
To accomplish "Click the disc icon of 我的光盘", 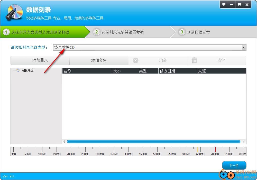I will click(18, 70).
